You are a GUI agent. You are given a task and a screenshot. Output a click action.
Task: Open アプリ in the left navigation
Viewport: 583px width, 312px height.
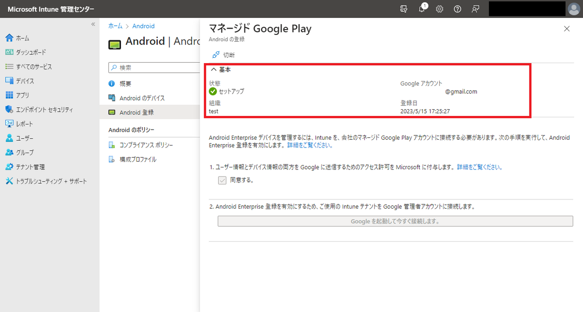point(22,95)
